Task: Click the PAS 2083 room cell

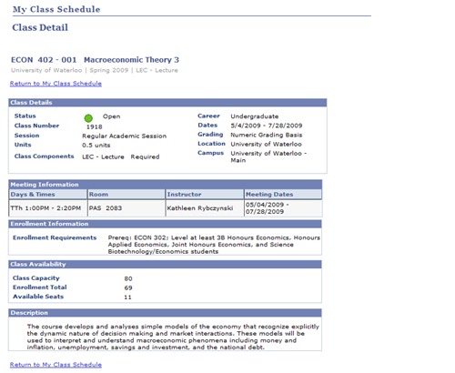Action: pos(126,208)
